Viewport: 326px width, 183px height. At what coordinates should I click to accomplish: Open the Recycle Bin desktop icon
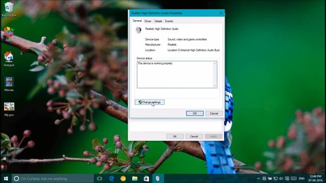(x=9, y=9)
